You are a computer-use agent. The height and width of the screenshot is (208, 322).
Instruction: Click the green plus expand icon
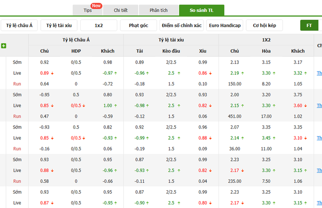pos(4,46)
